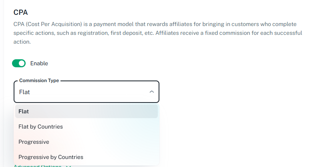Expand the Advanced Options link
This screenshot has width=322, height=167.
[38, 166]
